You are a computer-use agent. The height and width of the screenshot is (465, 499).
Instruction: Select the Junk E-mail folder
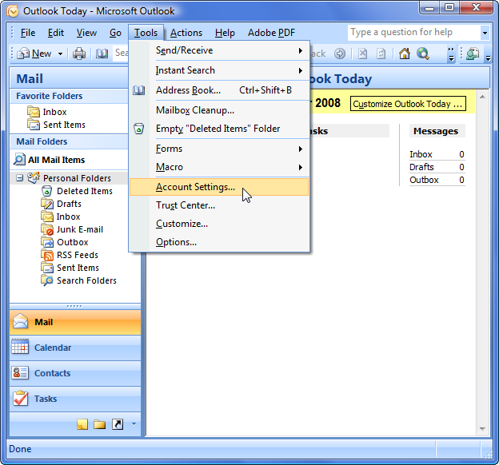pyautogui.click(x=79, y=229)
